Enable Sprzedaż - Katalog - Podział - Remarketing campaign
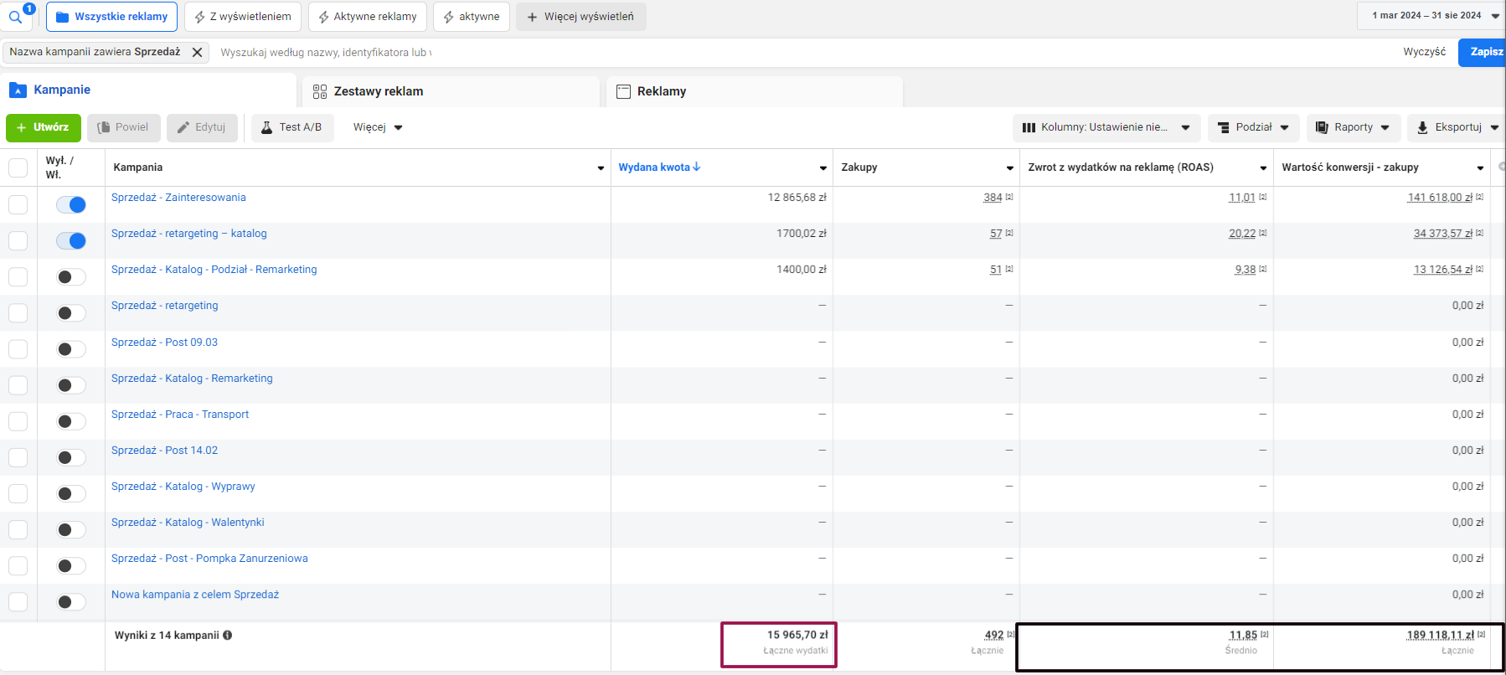The height and width of the screenshot is (675, 1506). (x=71, y=277)
